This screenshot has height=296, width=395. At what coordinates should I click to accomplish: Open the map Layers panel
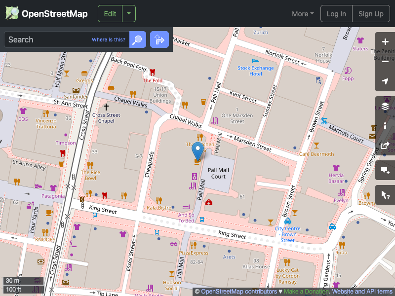click(x=386, y=106)
